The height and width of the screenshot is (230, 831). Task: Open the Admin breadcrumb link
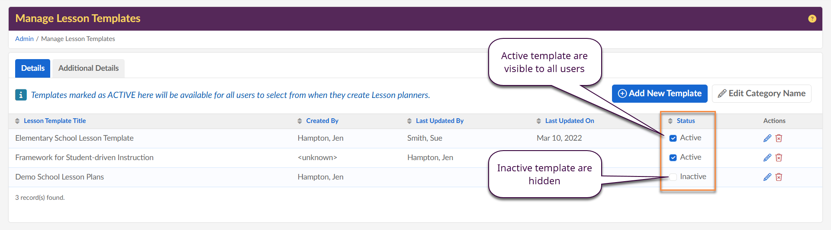[x=24, y=39]
